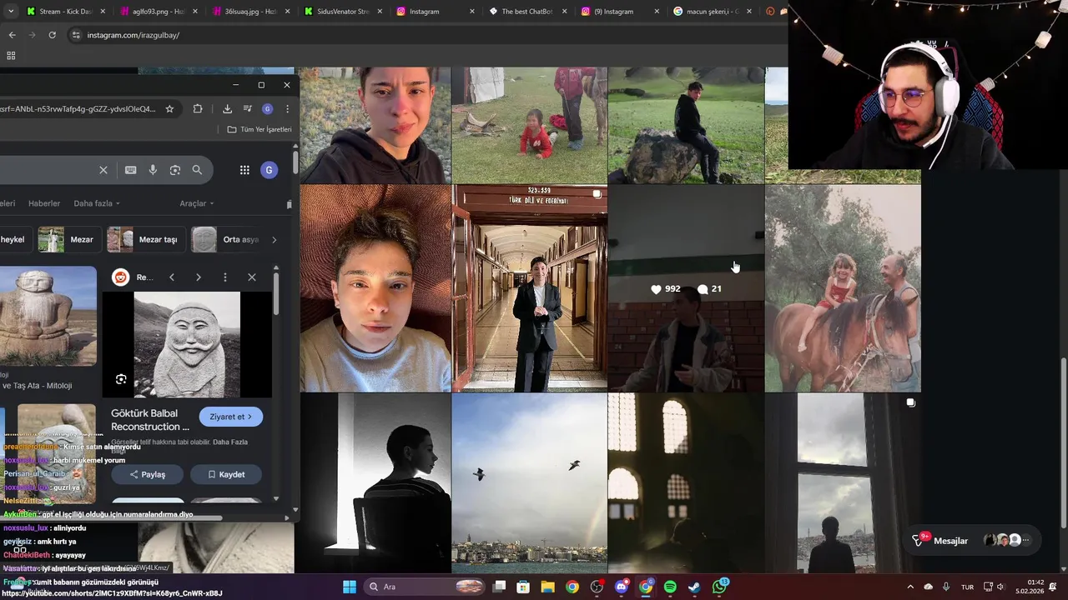Screen dimensions: 1068x600
Task: Open more options in image preview panel
Action: tap(225, 277)
